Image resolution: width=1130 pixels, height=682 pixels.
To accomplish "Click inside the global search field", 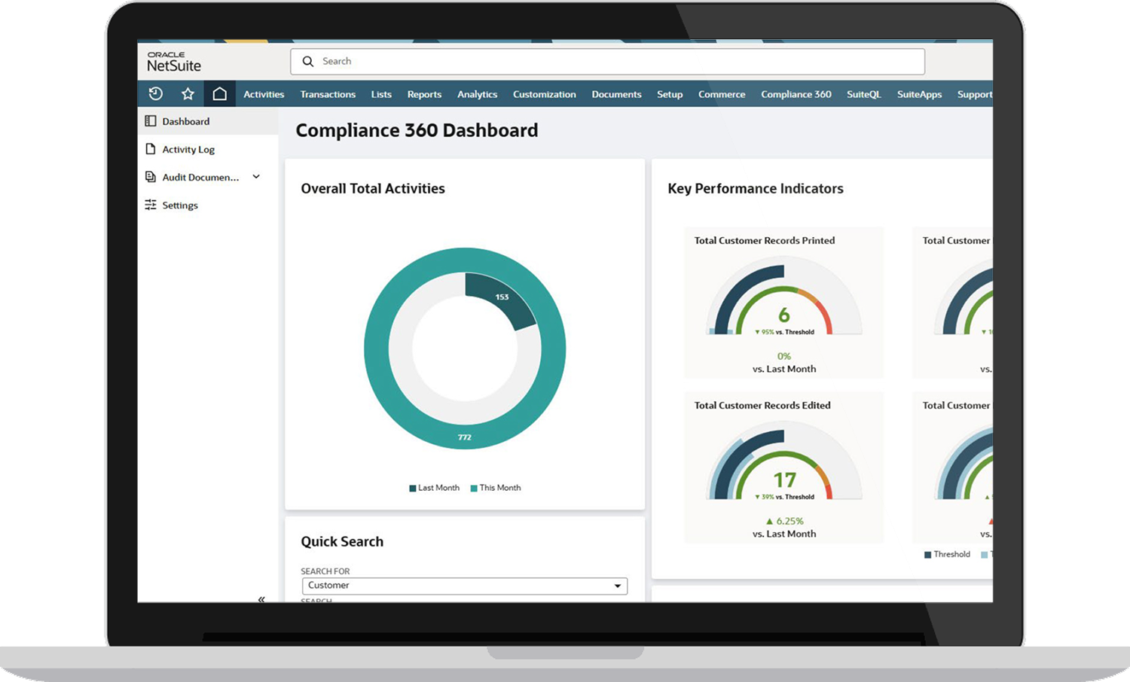I will pyautogui.click(x=527, y=61).
